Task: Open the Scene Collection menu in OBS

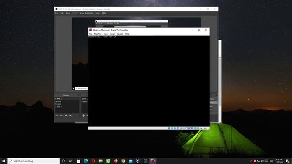Action: pos(86,13)
